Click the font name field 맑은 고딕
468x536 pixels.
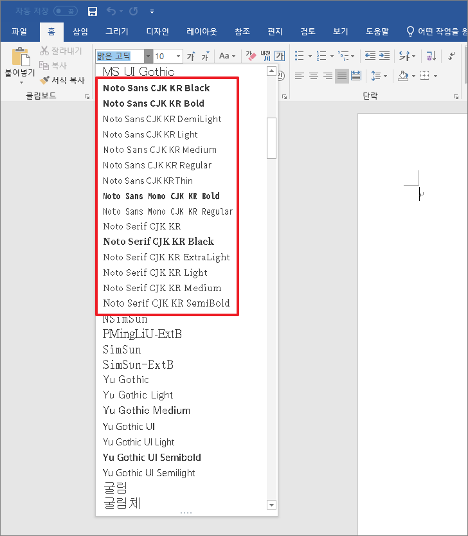[120, 56]
